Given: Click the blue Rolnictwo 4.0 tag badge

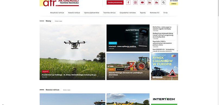Looking at the screenshot, I should point(113,43).
